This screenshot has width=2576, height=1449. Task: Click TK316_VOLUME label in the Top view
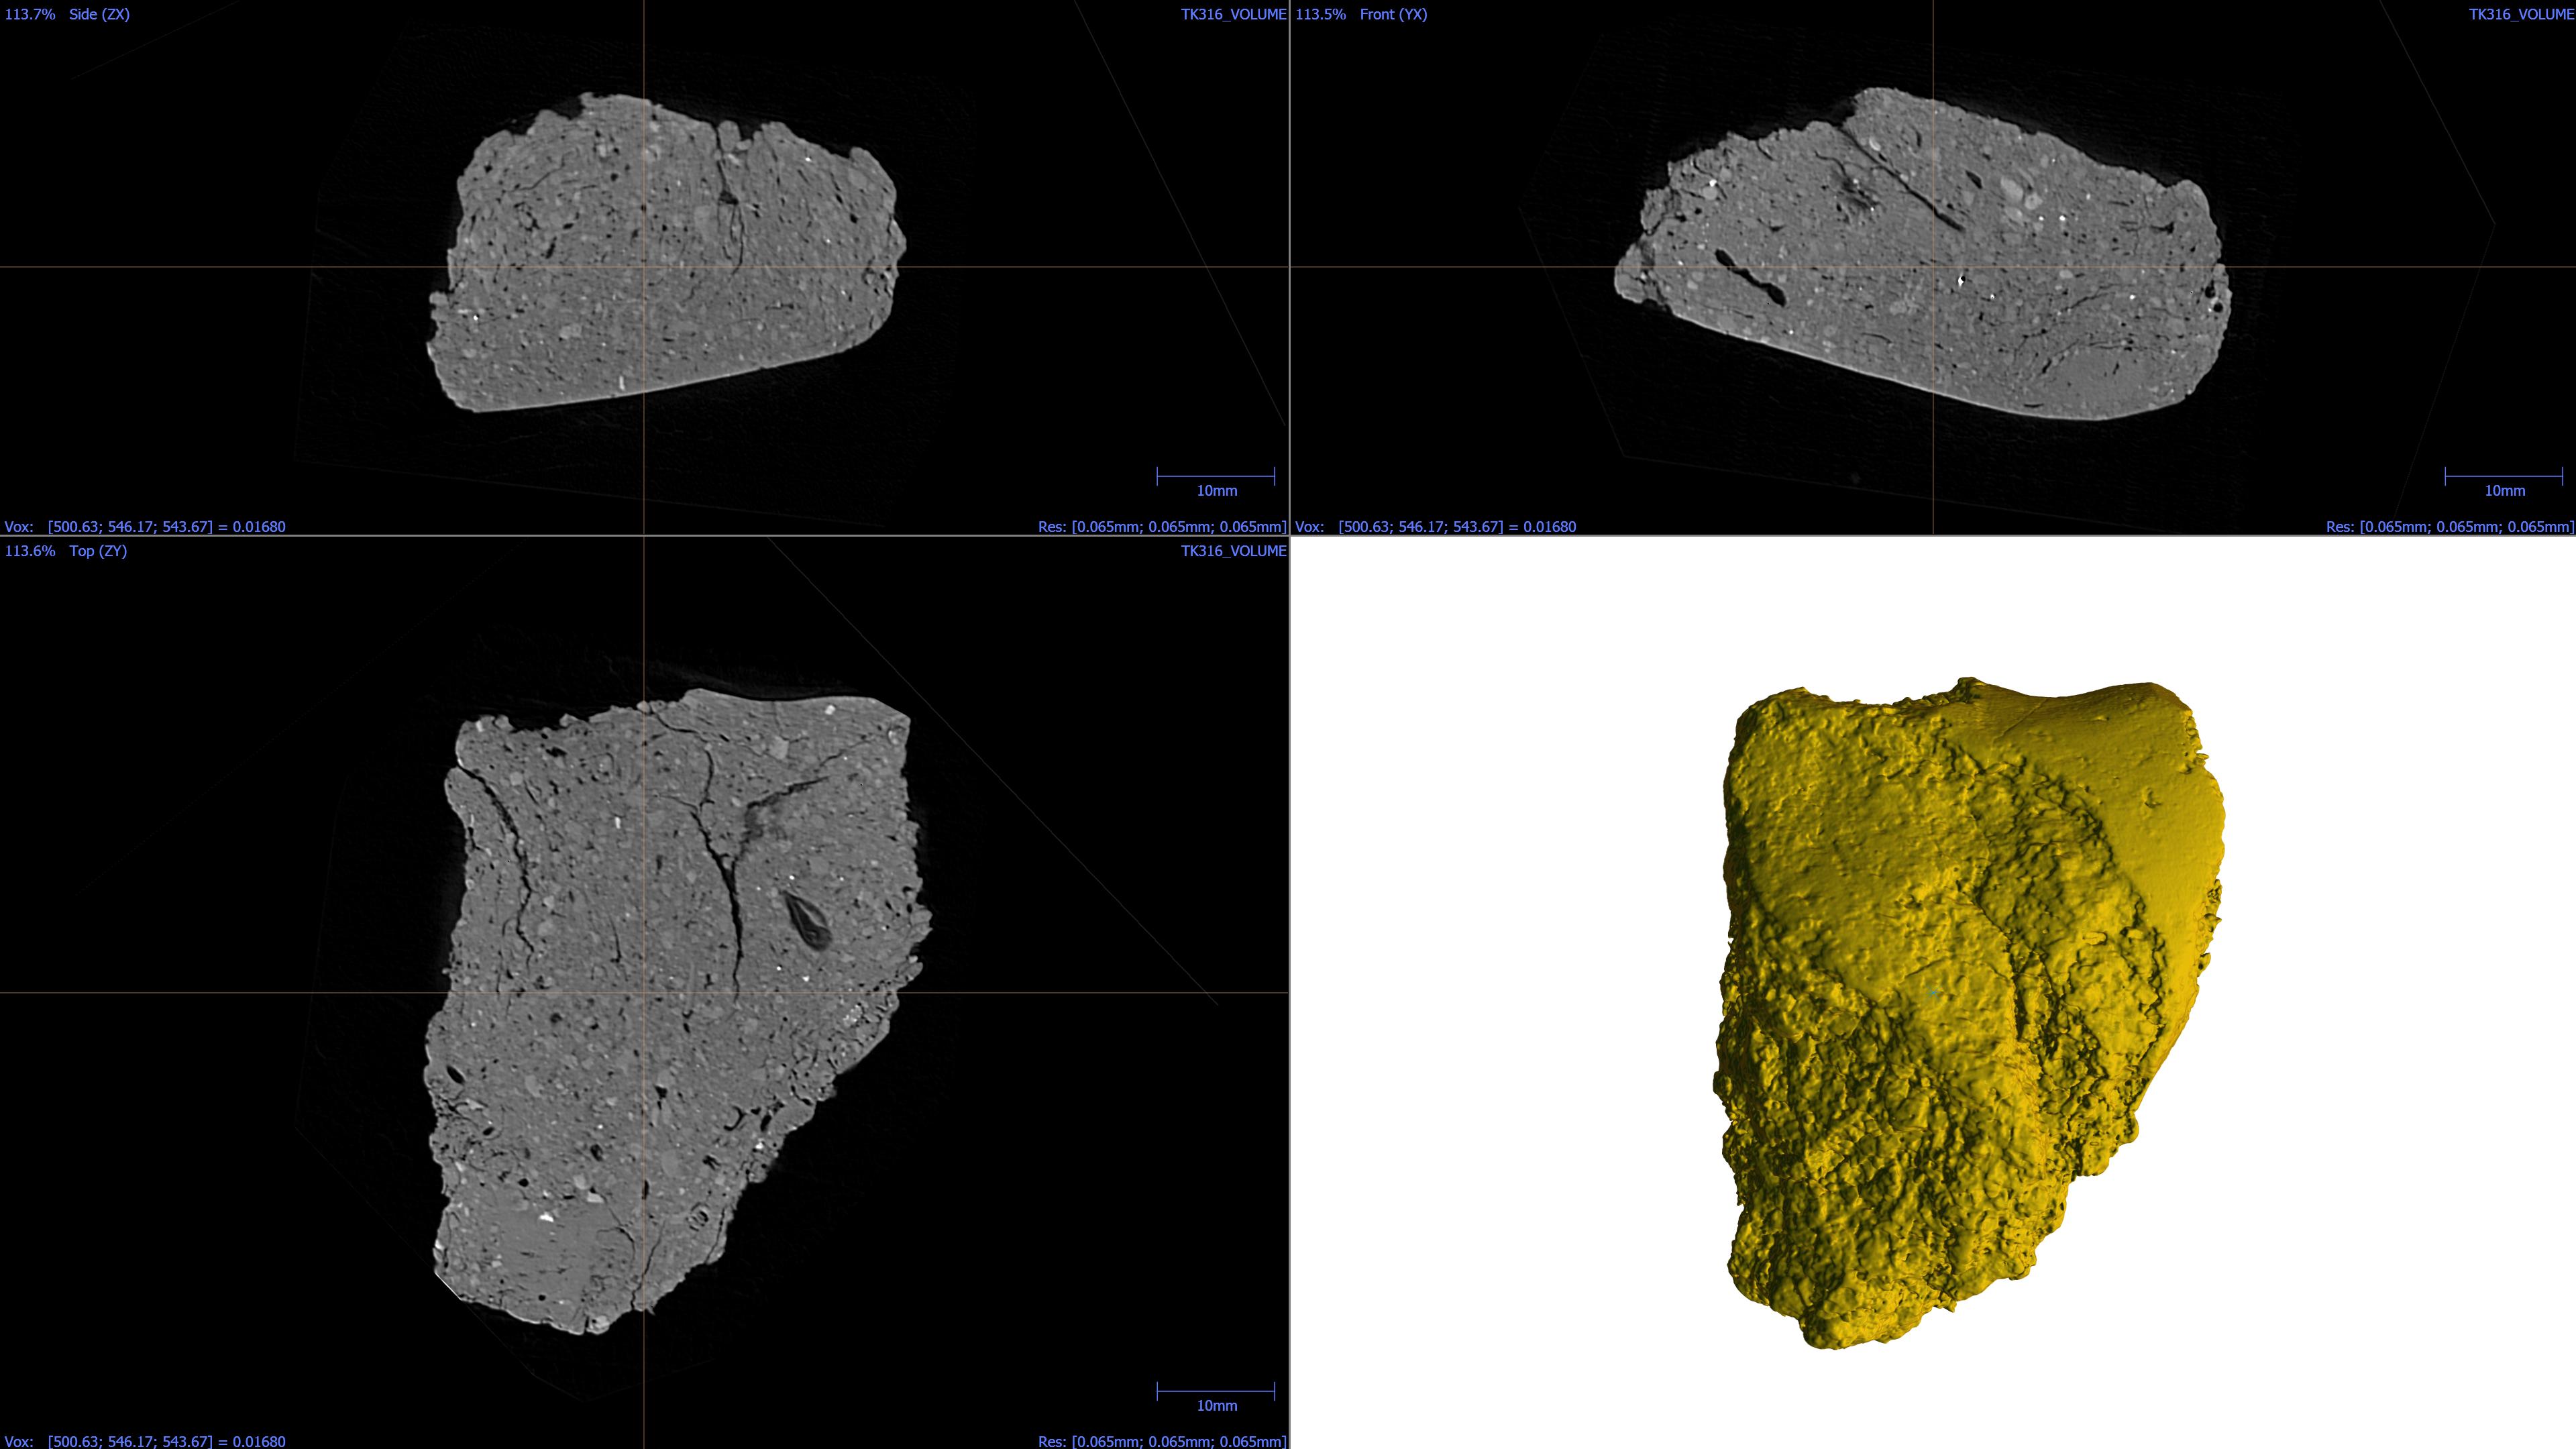(1233, 551)
